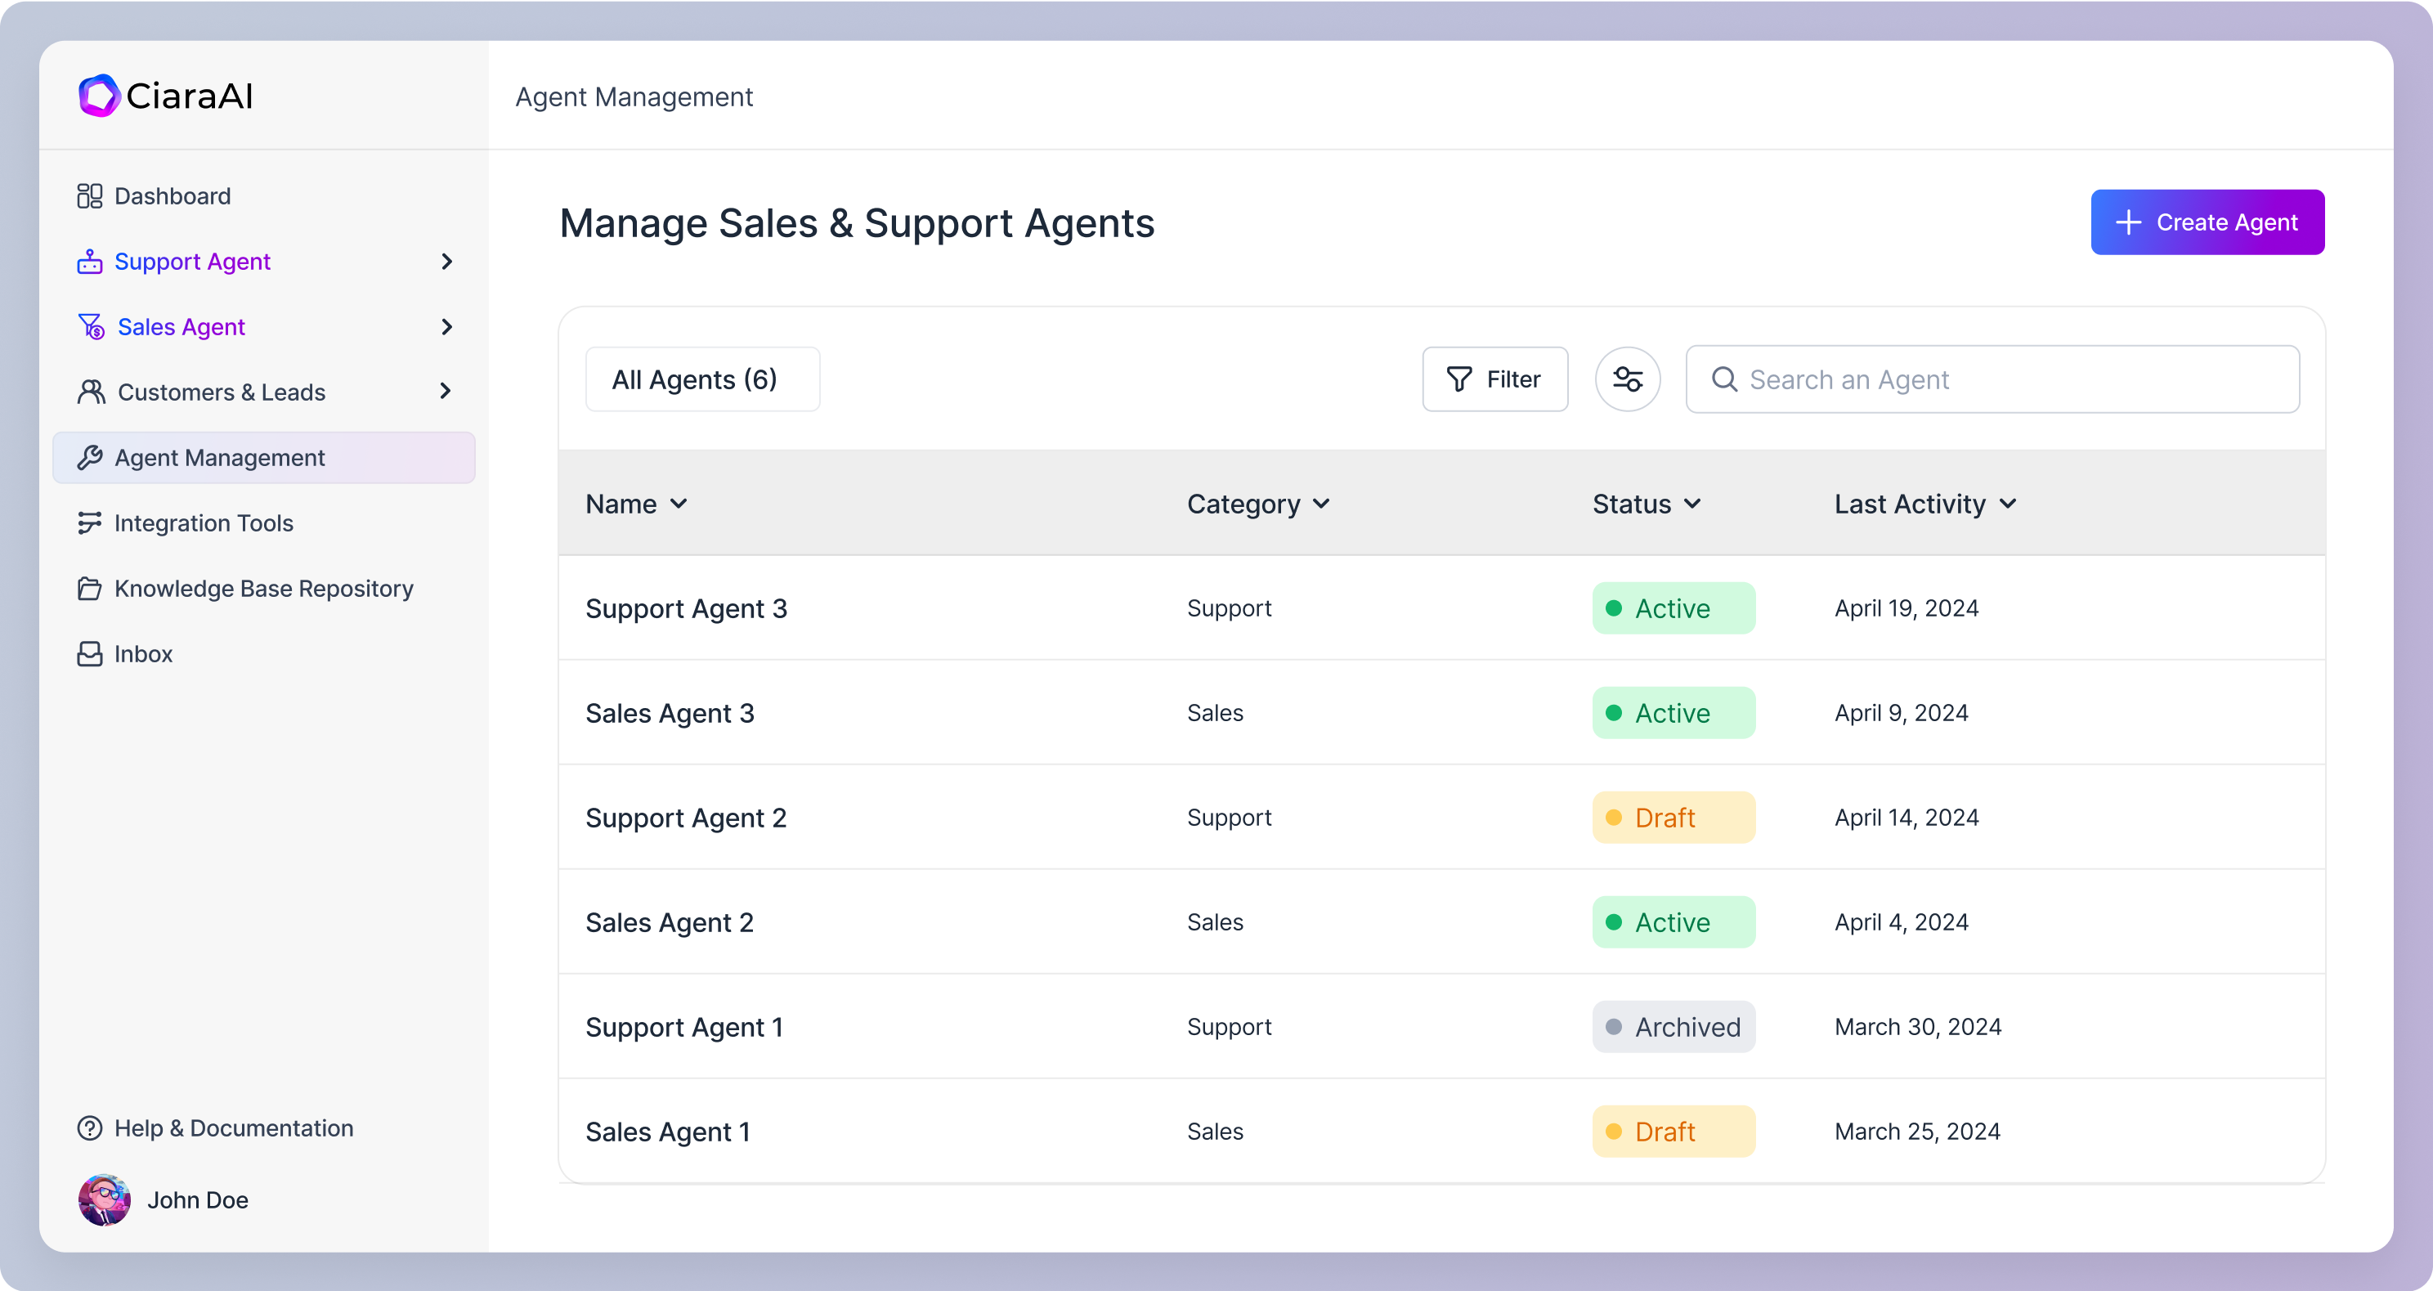Viewport: 2433px width, 1291px height.
Task: Expand the Sales Agent submenu chevron
Action: click(x=446, y=327)
